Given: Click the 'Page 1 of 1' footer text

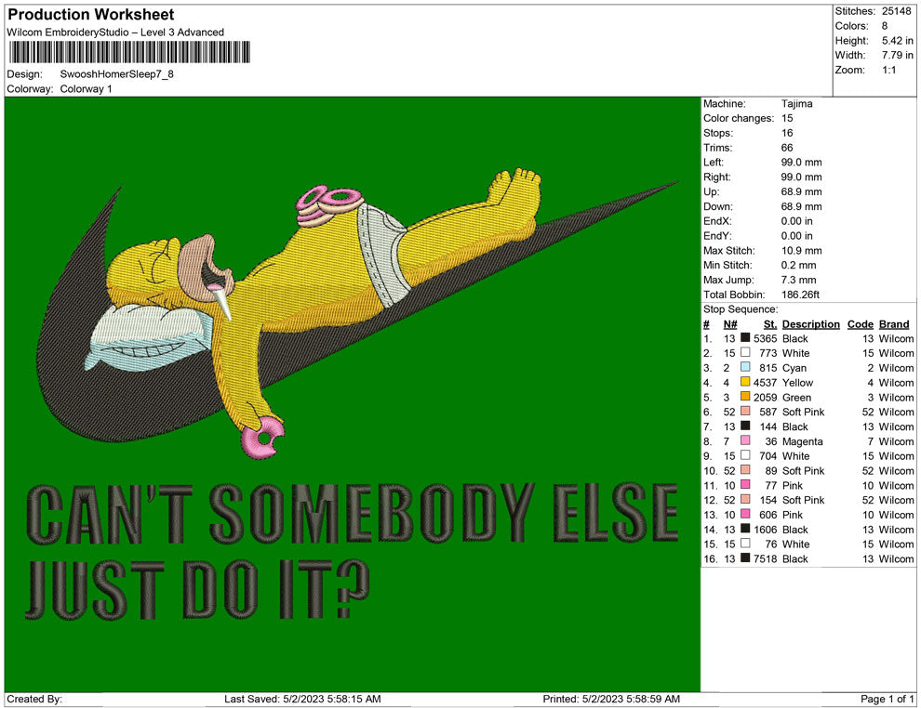Looking at the screenshot, I should tap(887, 699).
